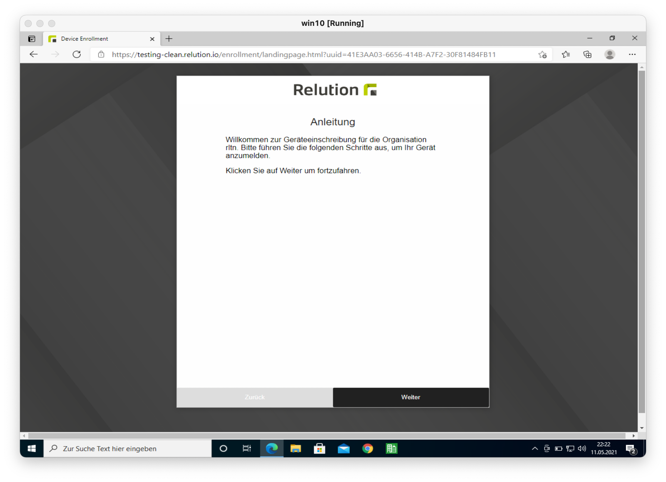View site info via the lock icon

coord(101,54)
